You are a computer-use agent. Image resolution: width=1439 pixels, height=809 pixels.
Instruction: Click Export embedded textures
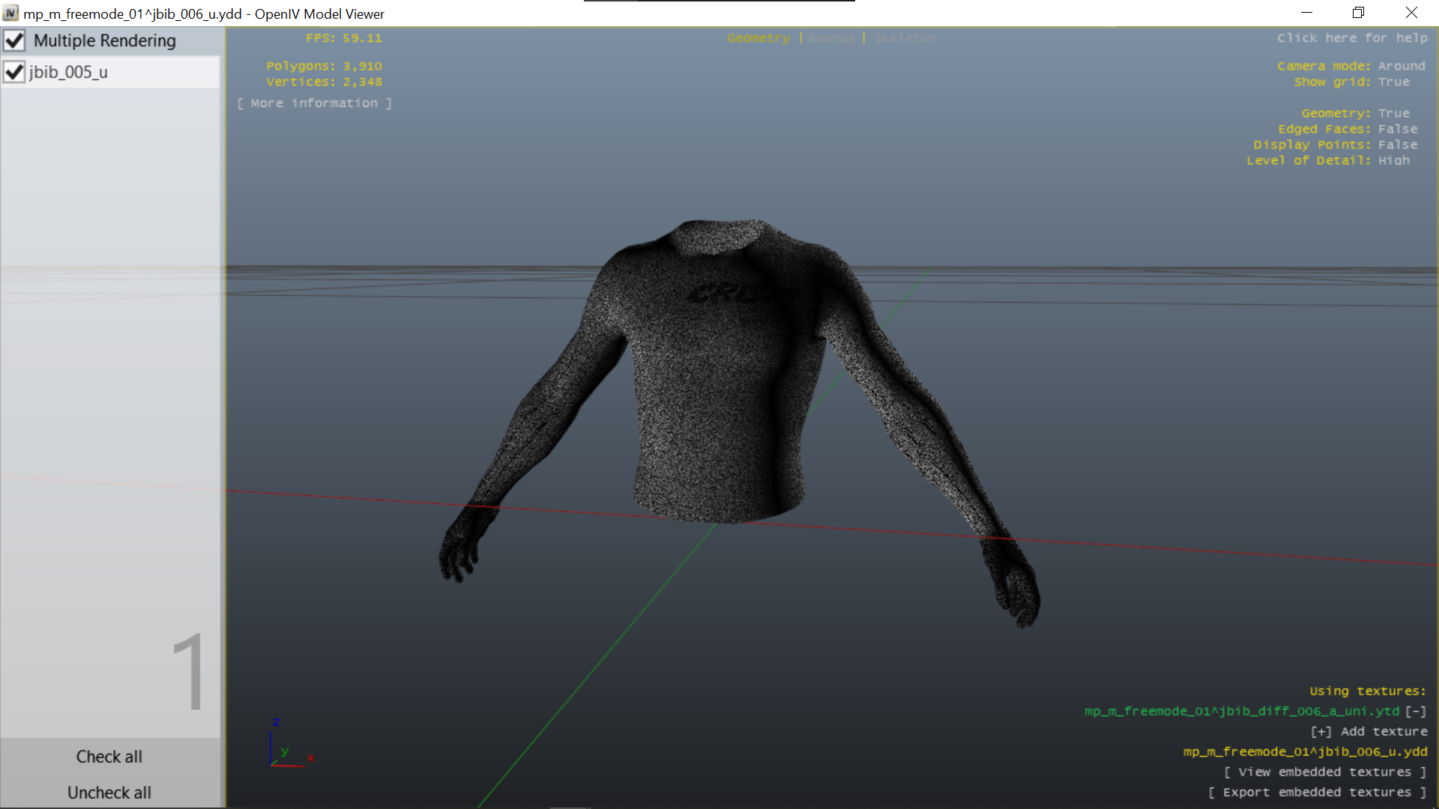tap(1317, 793)
